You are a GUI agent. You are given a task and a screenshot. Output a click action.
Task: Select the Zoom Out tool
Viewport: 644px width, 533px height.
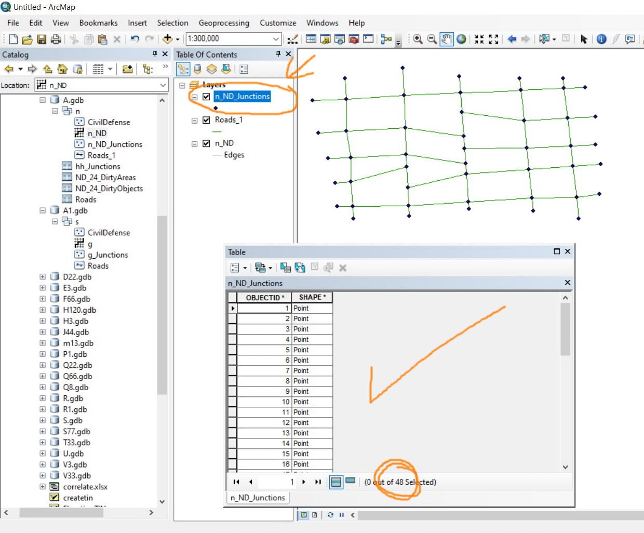(432, 39)
